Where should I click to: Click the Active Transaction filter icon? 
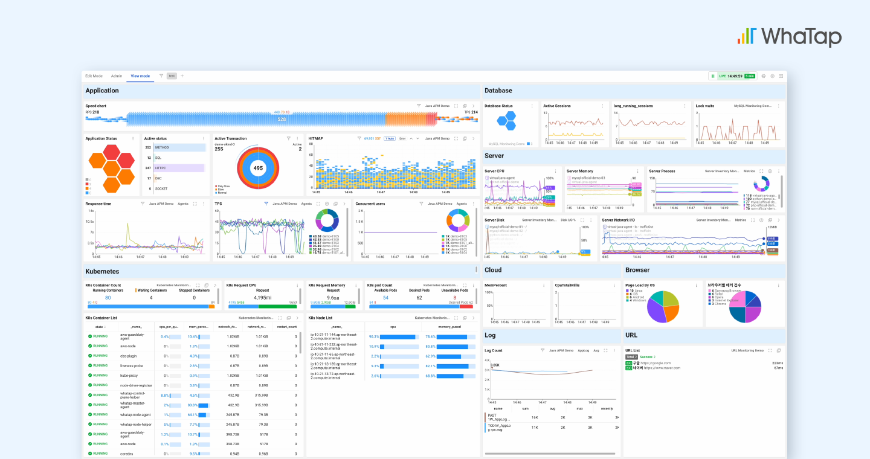coord(288,138)
